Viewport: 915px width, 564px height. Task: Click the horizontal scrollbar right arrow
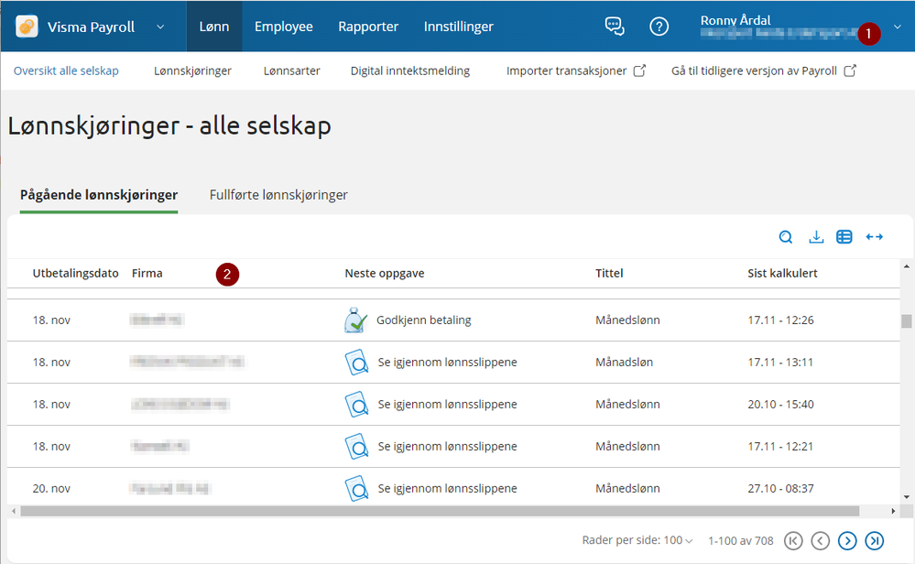click(x=893, y=512)
